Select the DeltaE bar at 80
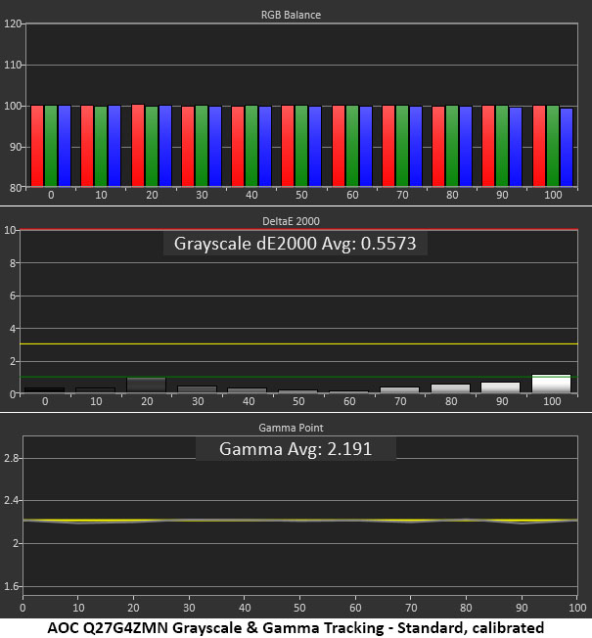The height and width of the screenshot is (638, 592). 450,388
